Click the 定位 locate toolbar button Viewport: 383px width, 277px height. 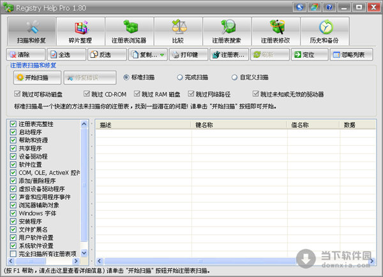(x=304, y=55)
